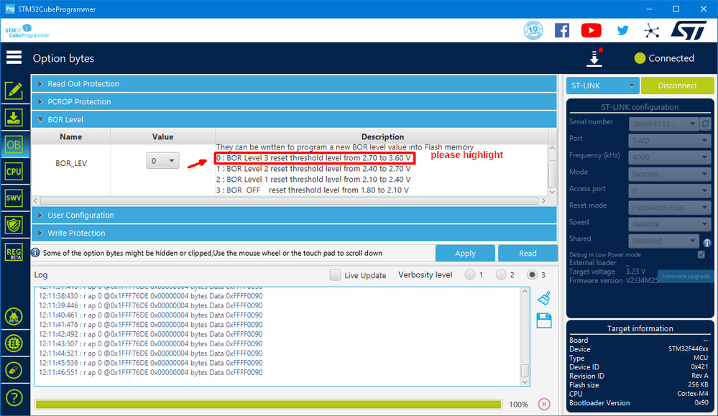This screenshot has height=416, width=718.
Task: Expand PCROP Protection section
Action: point(294,101)
